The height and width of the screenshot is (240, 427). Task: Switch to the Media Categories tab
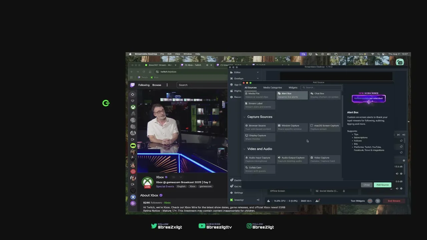pos(273,88)
